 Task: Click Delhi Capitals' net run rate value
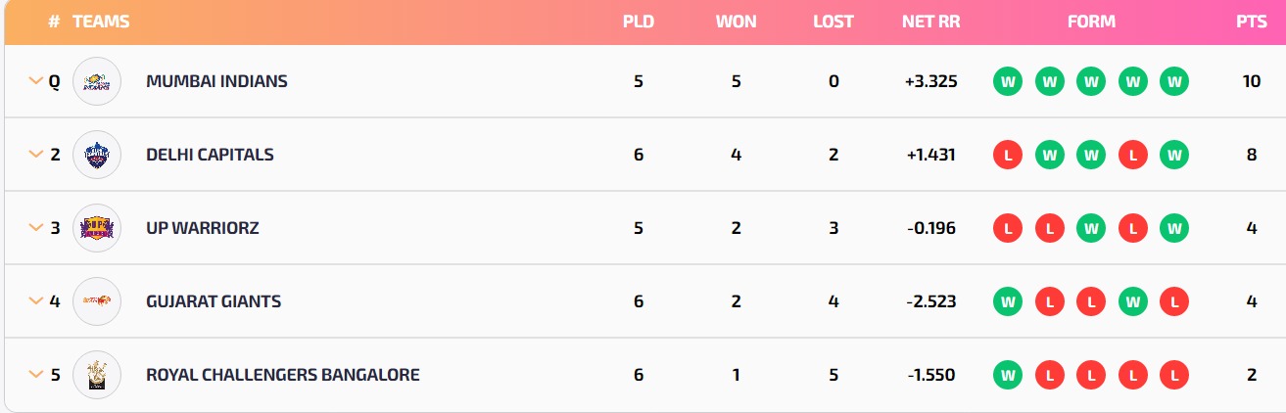pyautogui.click(x=930, y=155)
